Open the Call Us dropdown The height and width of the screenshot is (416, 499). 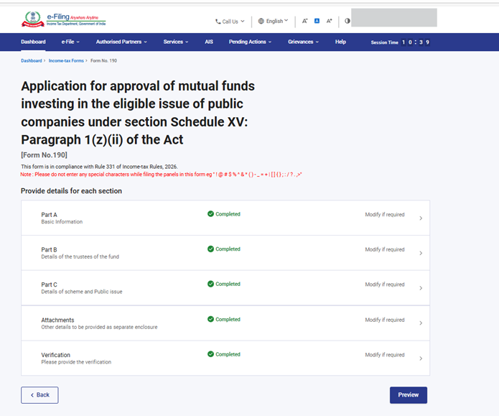click(x=230, y=22)
